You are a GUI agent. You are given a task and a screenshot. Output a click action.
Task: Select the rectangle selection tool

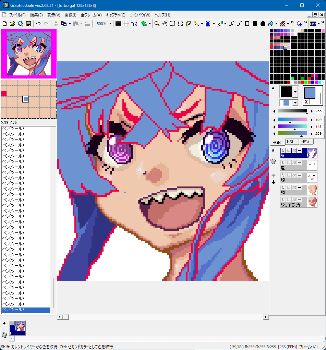point(172,24)
